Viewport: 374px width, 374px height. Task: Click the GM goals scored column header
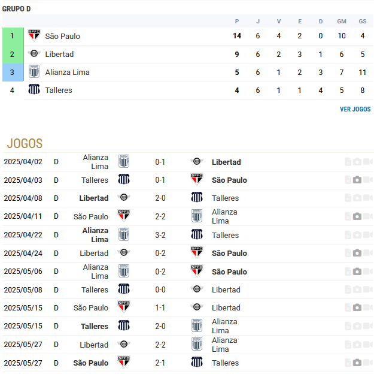pos(341,22)
